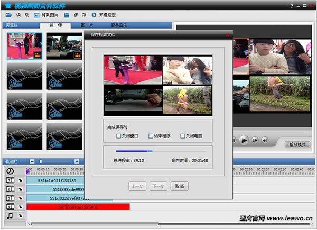Toggle lock on track 3

pyautogui.click(x=21, y=198)
